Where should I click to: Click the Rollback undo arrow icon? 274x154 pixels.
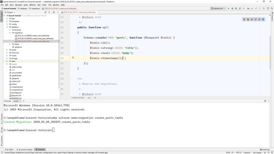tap(264, 9)
